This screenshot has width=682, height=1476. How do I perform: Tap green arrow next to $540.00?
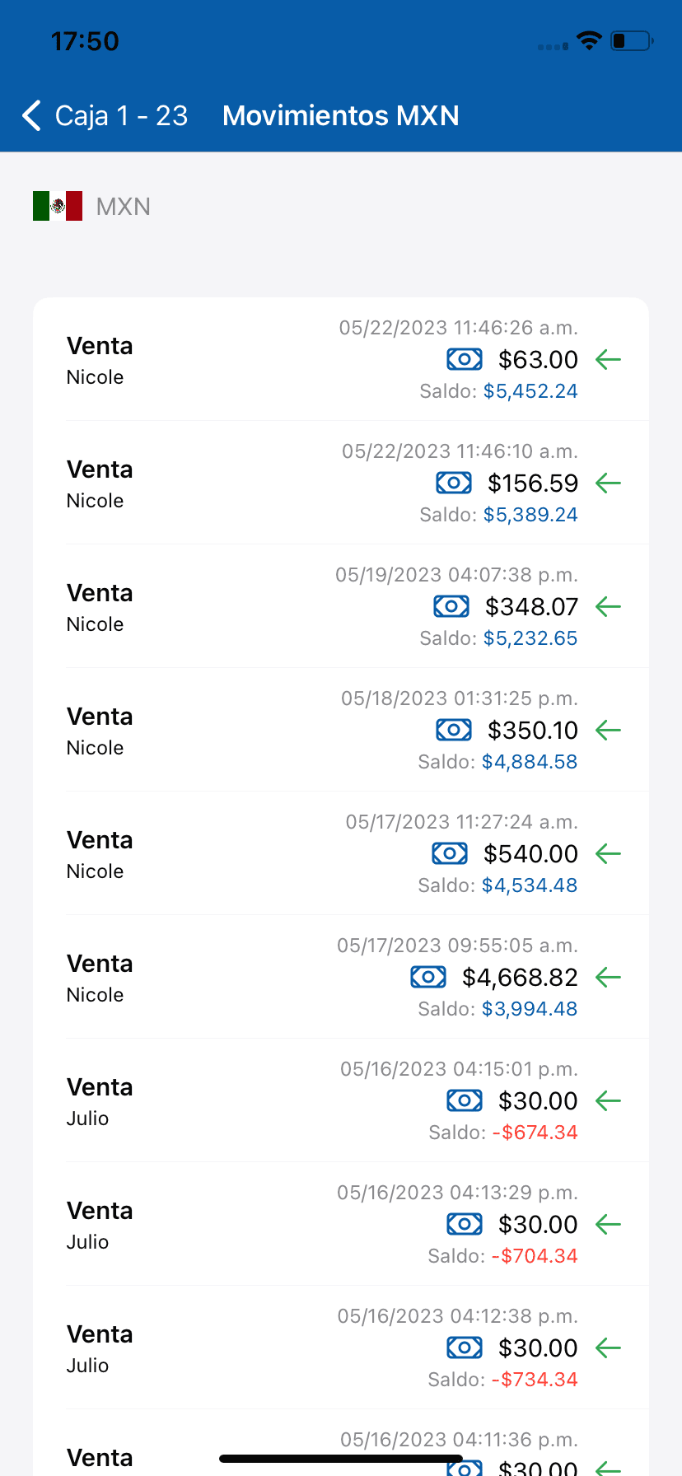(608, 853)
